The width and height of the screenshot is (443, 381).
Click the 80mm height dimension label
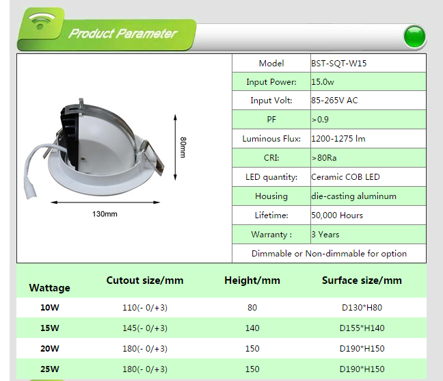point(183,147)
